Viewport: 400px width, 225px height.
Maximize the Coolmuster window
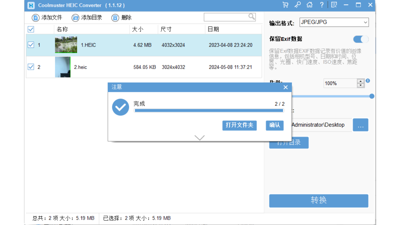pos(358,5)
